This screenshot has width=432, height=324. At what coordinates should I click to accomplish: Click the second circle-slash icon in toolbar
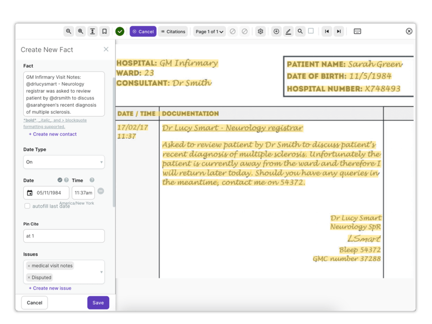tap(244, 32)
